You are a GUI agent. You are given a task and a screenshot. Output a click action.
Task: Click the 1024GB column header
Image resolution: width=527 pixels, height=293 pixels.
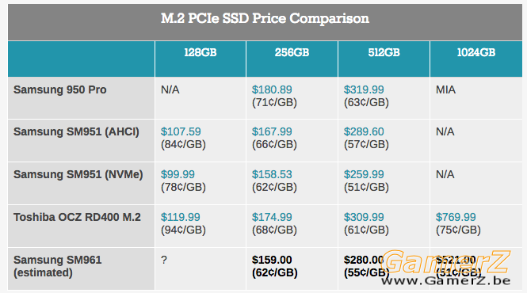476,53
